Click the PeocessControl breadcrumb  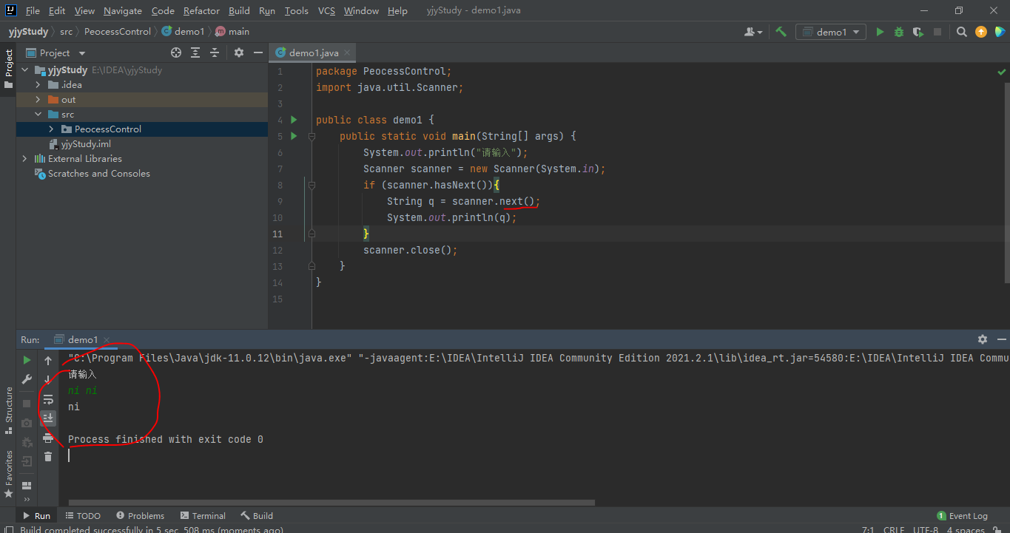point(117,32)
